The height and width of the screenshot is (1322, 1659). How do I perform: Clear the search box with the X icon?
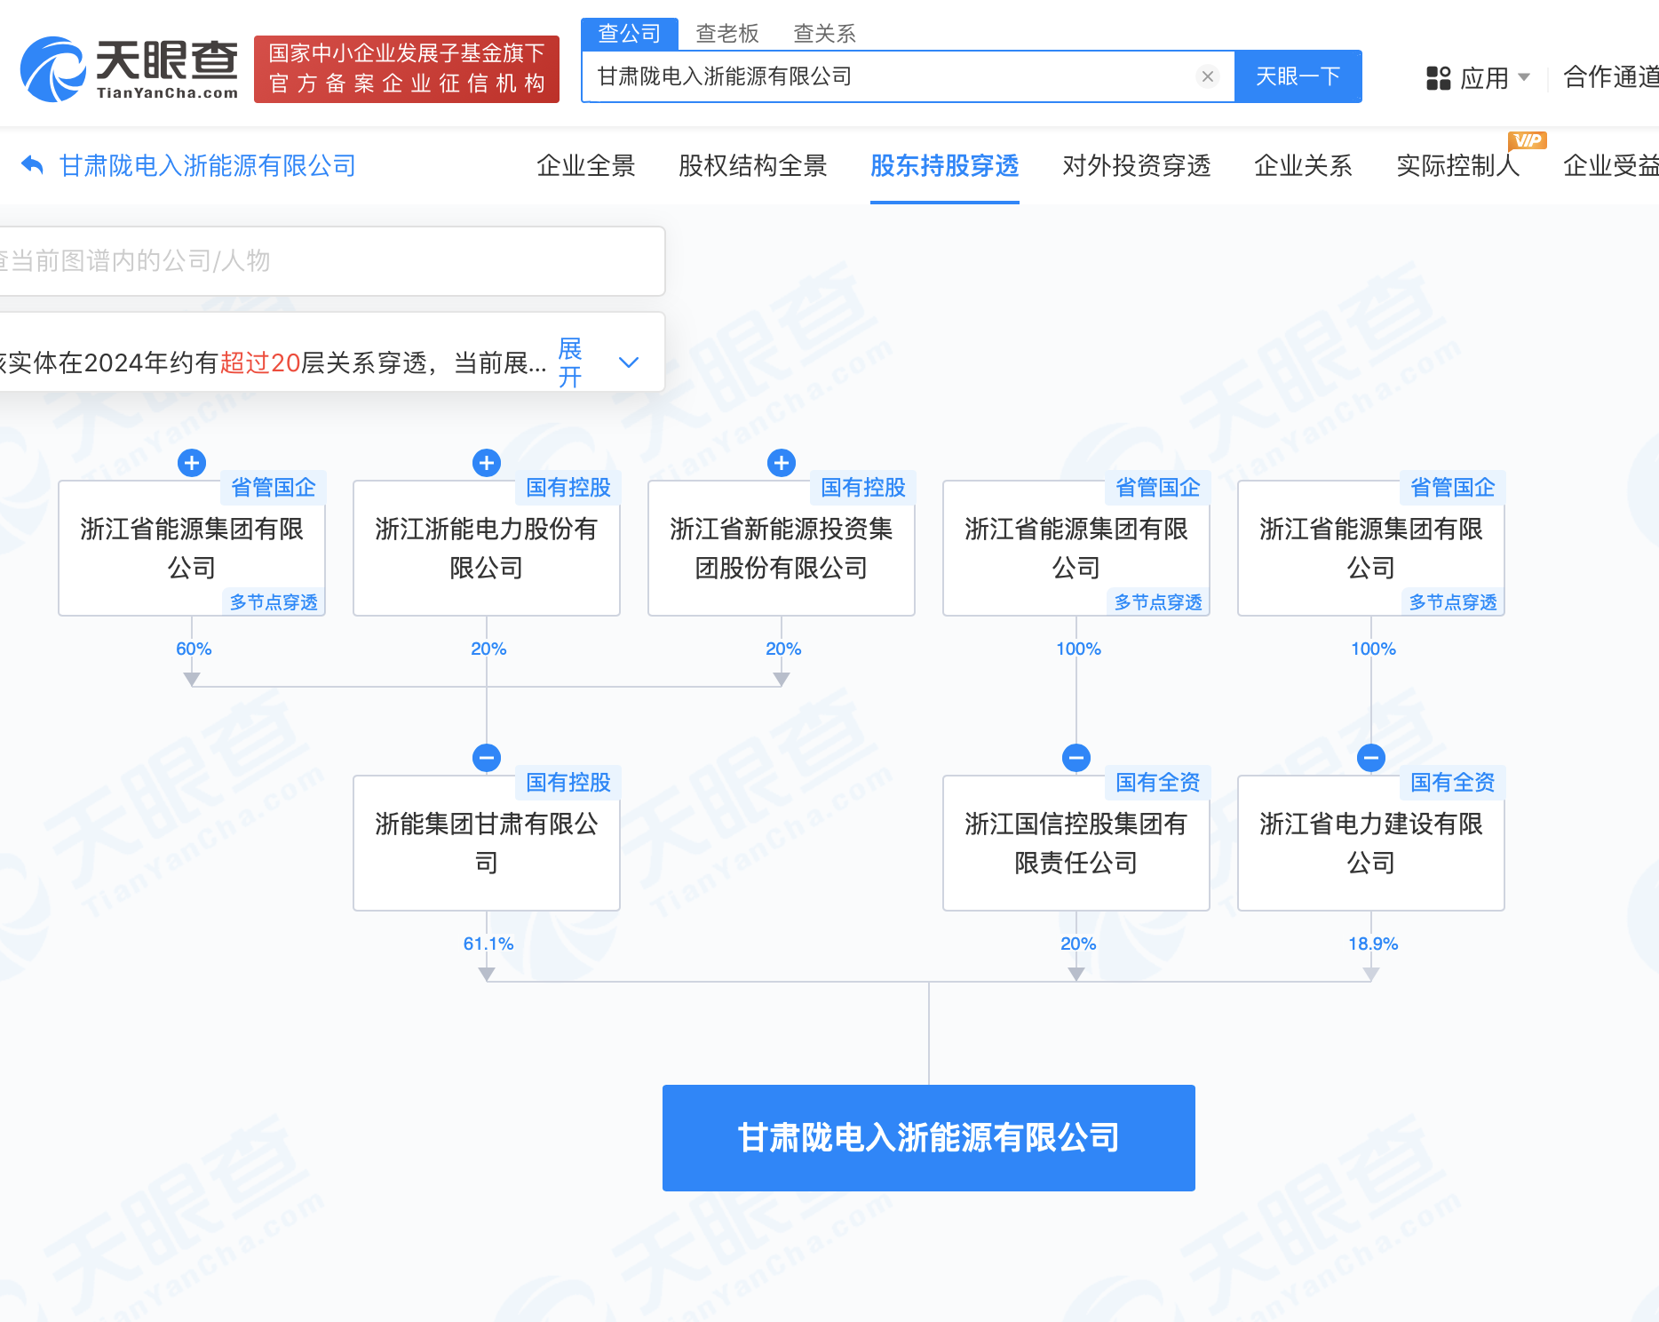tap(1207, 76)
